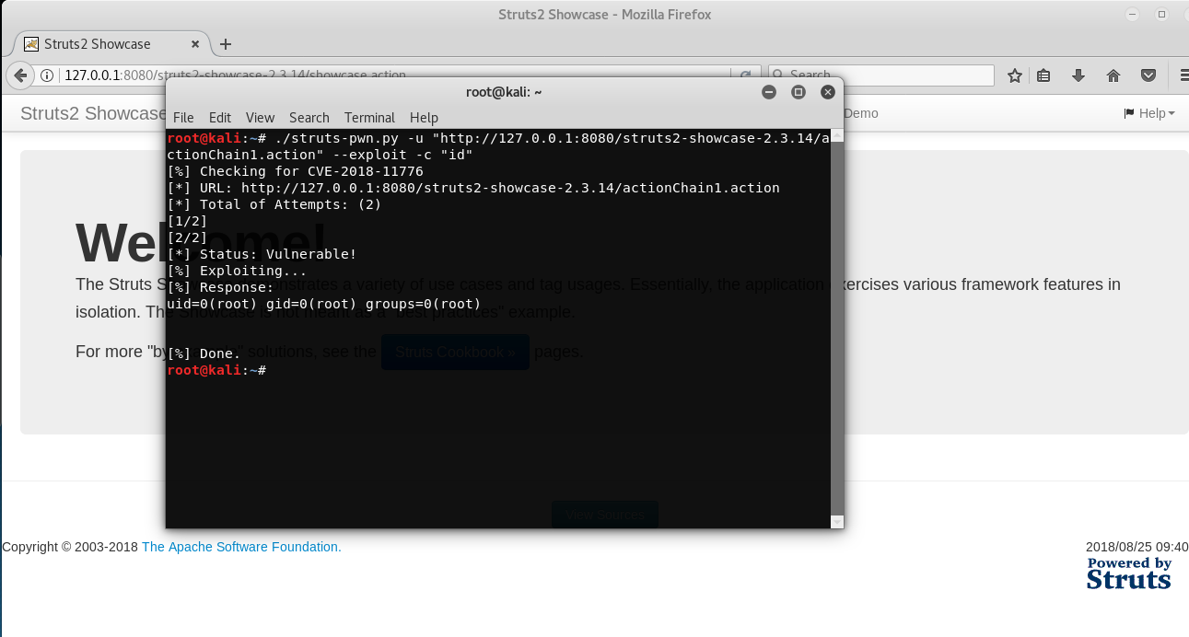Close the root@kali terminal window
Image resolution: width=1189 pixels, height=637 pixels.
tap(828, 92)
